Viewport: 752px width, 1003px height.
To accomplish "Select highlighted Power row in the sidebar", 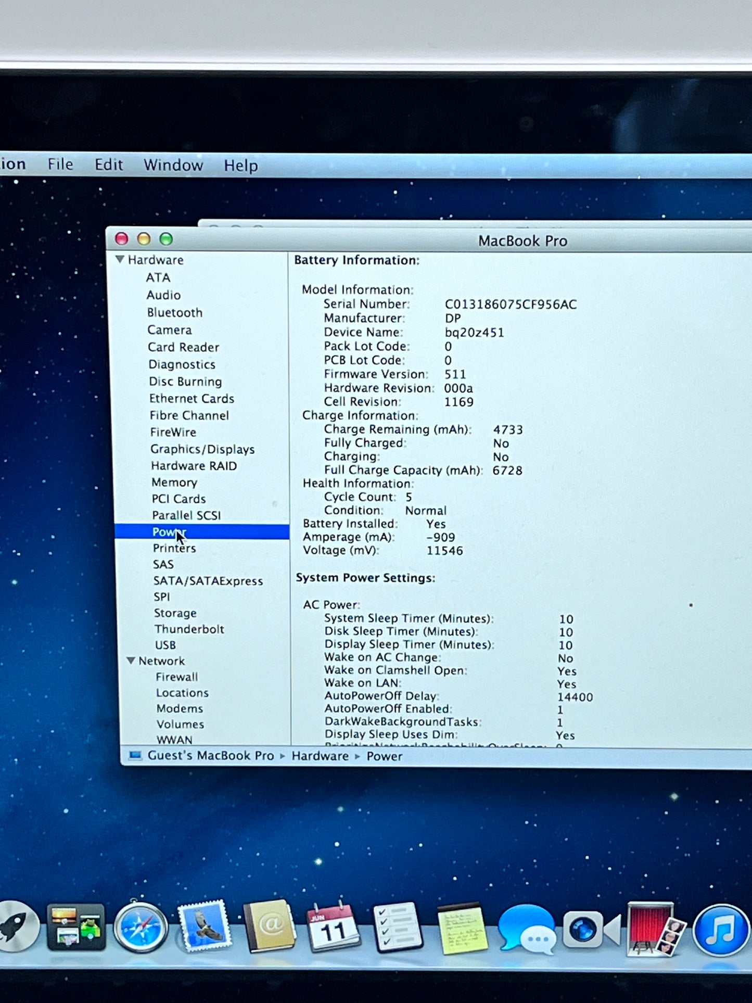I will pos(202,531).
